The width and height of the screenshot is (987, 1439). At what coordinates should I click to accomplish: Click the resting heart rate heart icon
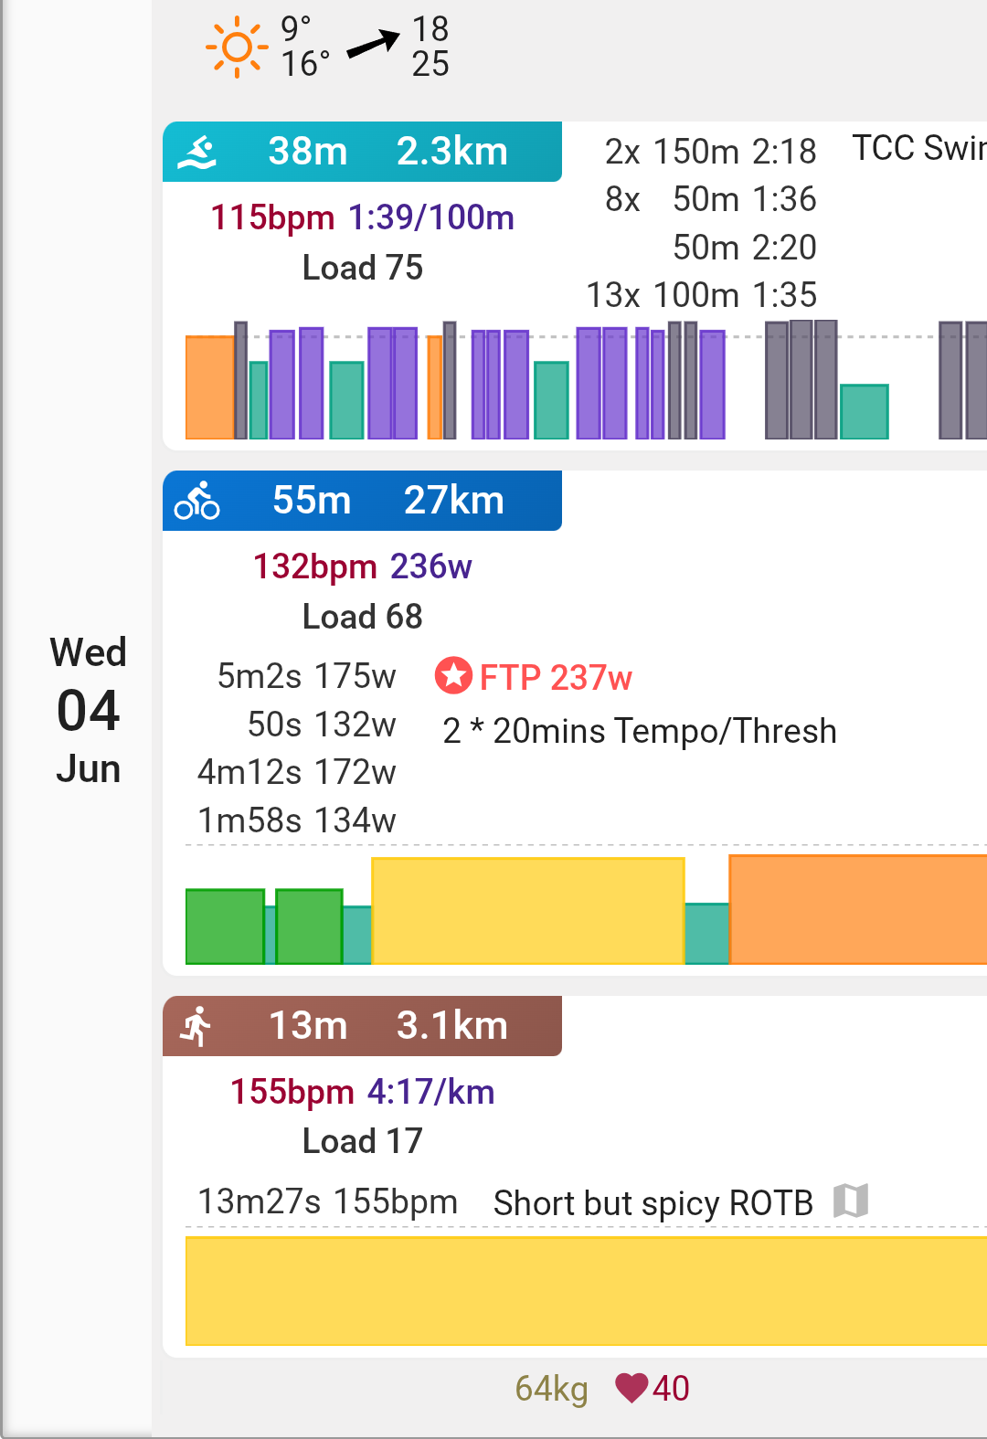pos(631,1388)
